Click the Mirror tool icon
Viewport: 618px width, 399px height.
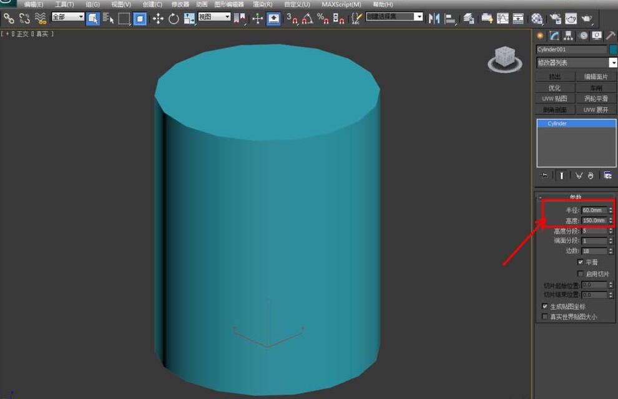tap(434, 19)
